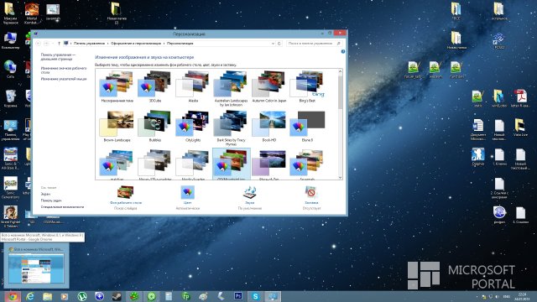Click the system tray clock
This screenshot has width=537, height=302.
[522, 296]
